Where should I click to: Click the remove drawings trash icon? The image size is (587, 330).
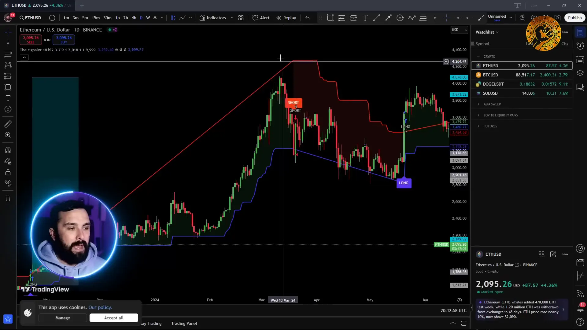click(8, 198)
